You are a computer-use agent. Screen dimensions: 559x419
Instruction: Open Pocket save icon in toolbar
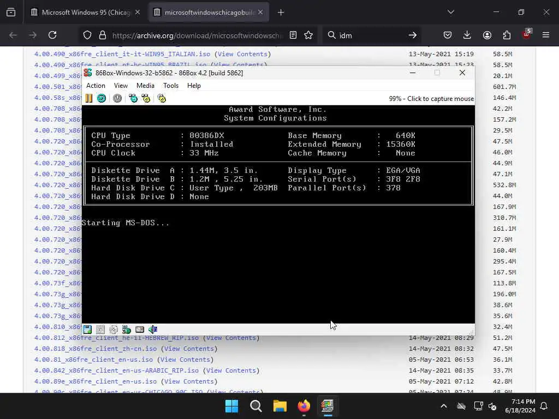[448, 35]
